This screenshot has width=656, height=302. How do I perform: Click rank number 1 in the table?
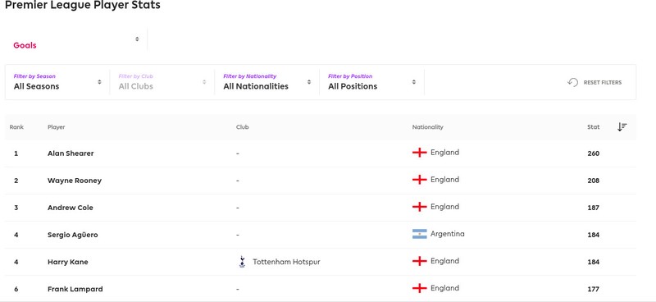(x=16, y=153)
